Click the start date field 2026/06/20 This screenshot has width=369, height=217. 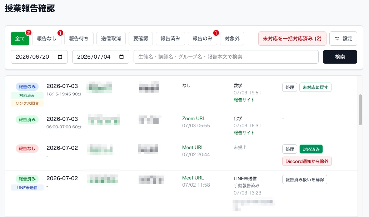[x=39, y=57]
